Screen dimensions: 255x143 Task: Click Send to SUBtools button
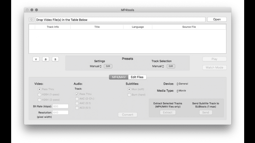point(205,112)
